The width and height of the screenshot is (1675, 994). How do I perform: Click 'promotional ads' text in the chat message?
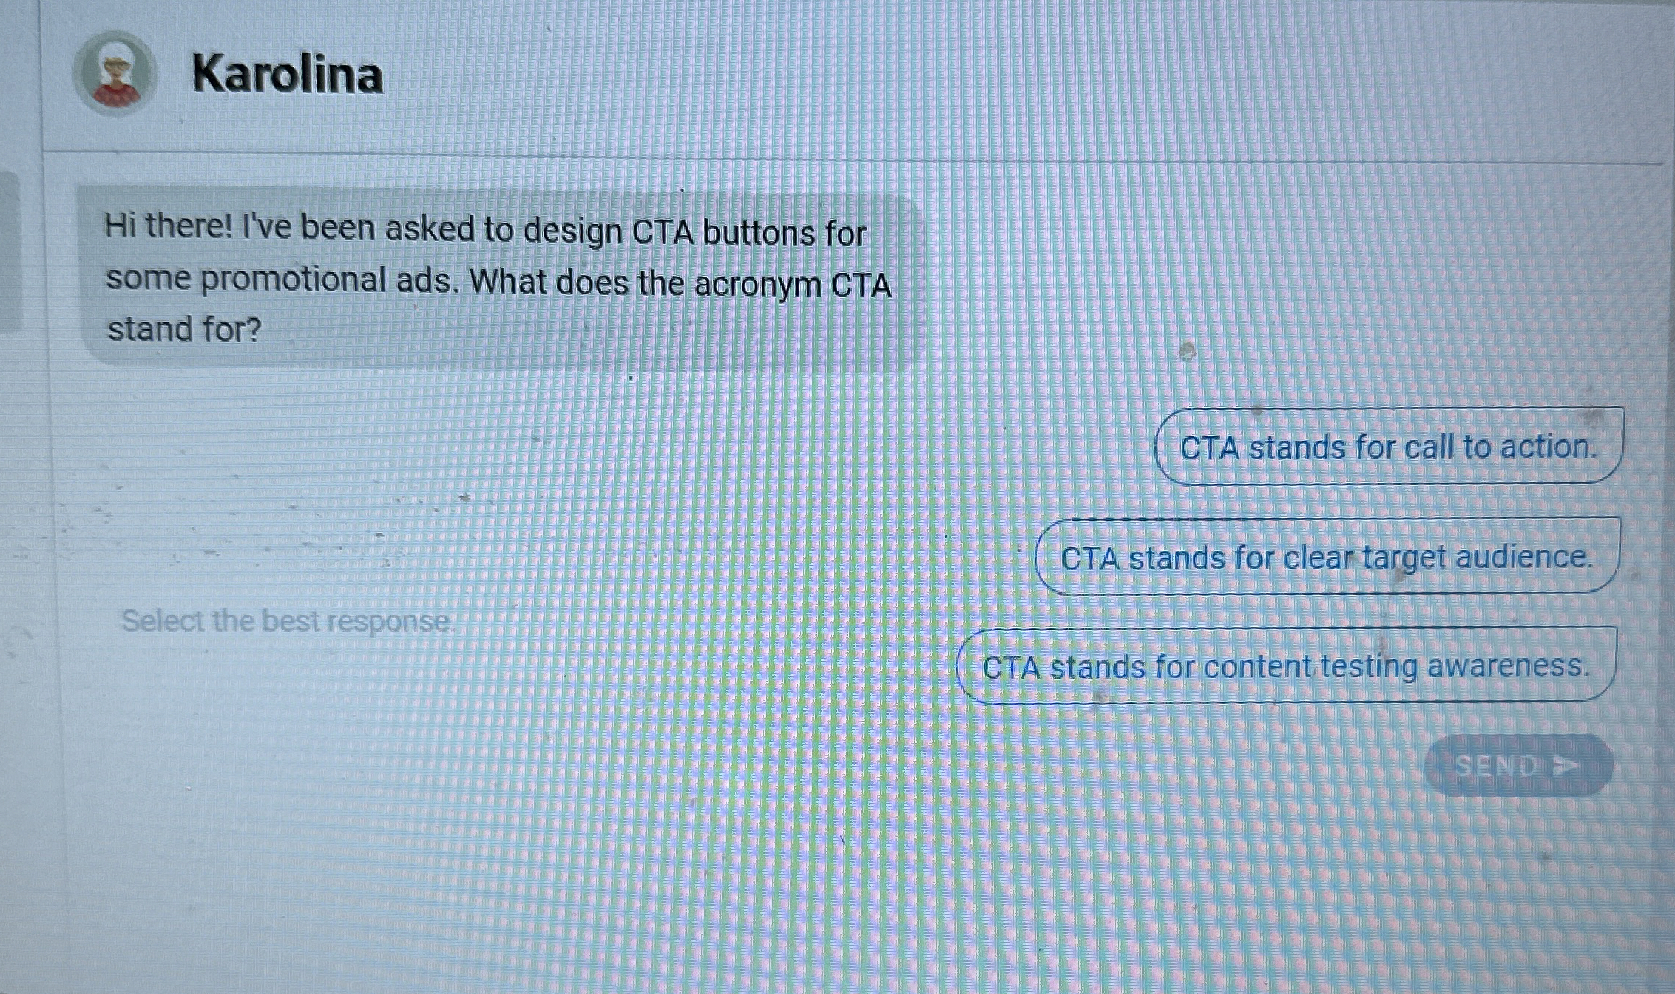(329, 280)
